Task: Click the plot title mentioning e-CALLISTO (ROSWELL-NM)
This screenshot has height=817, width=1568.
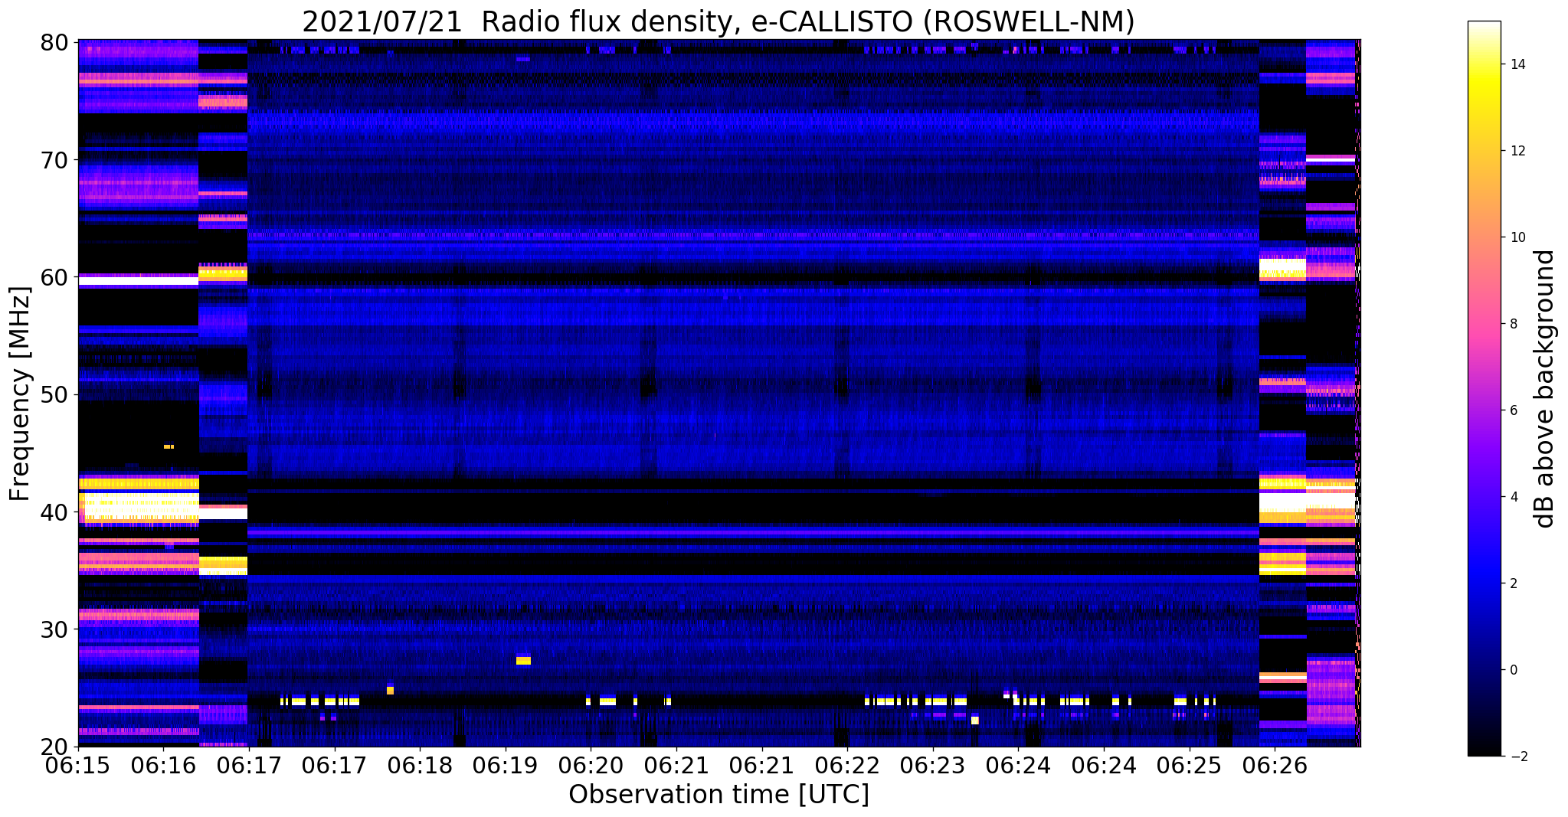Action: tap(718, 21)
